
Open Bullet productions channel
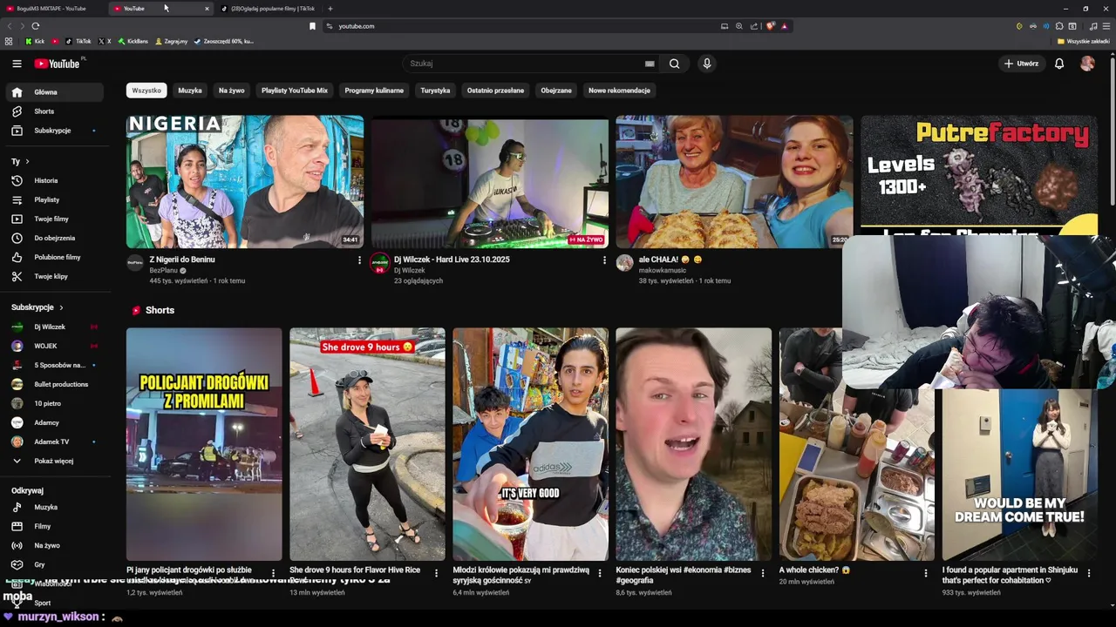pos(54,385)
